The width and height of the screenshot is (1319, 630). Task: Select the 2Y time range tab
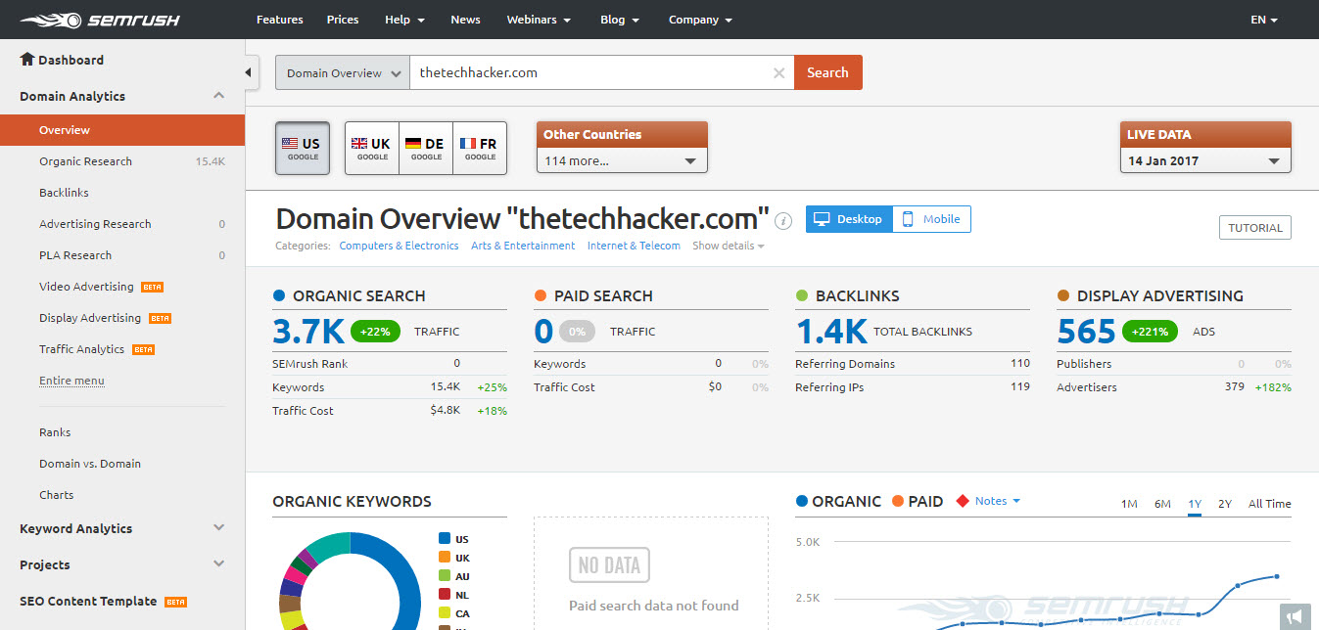coord(1224,503)
